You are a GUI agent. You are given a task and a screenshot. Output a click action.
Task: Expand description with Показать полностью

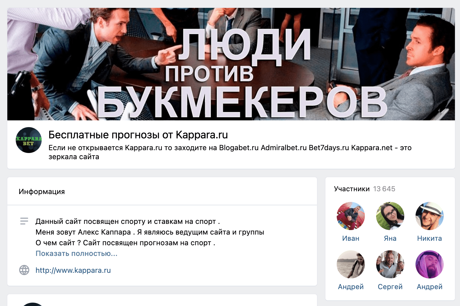click(77, 253)
